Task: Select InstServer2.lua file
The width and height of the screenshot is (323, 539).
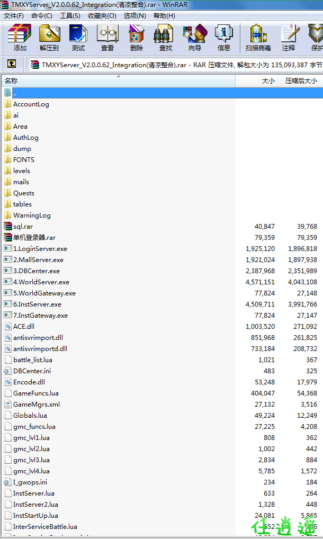Action: (35, 504)
